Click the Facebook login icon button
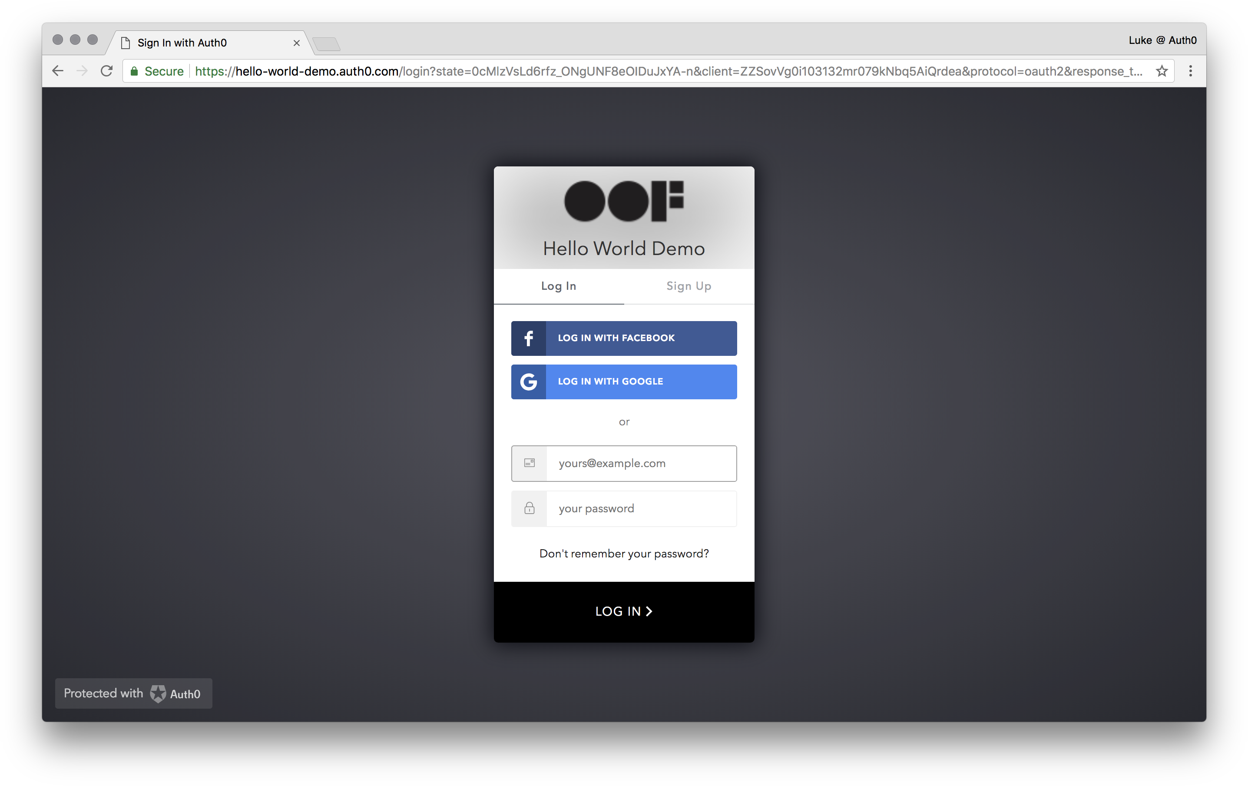1248x786 pixels. (x=529, y=338)
